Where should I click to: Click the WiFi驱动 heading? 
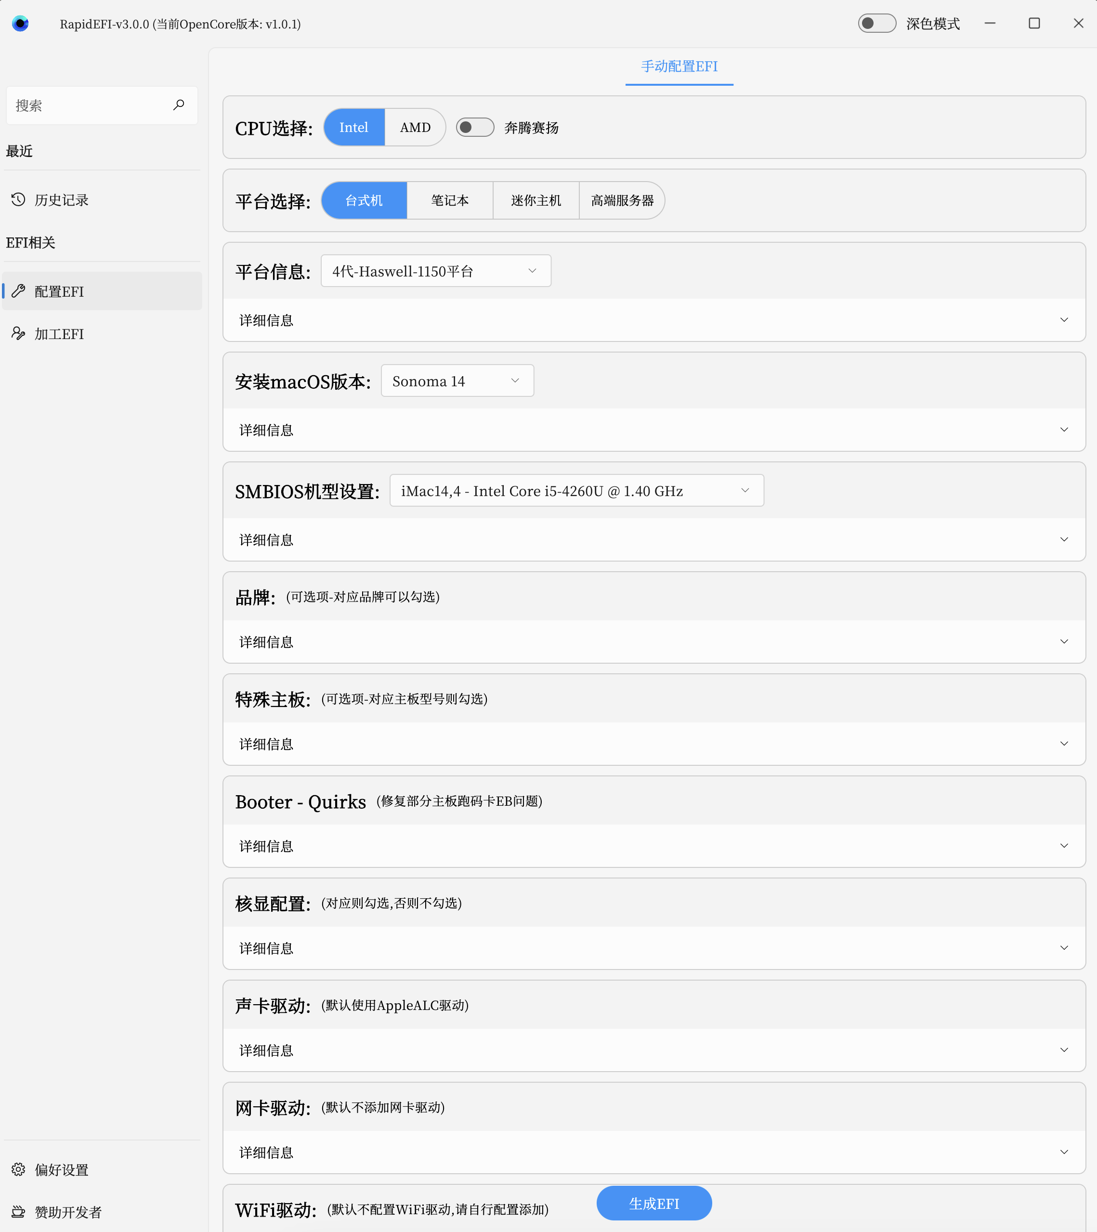275,1210
